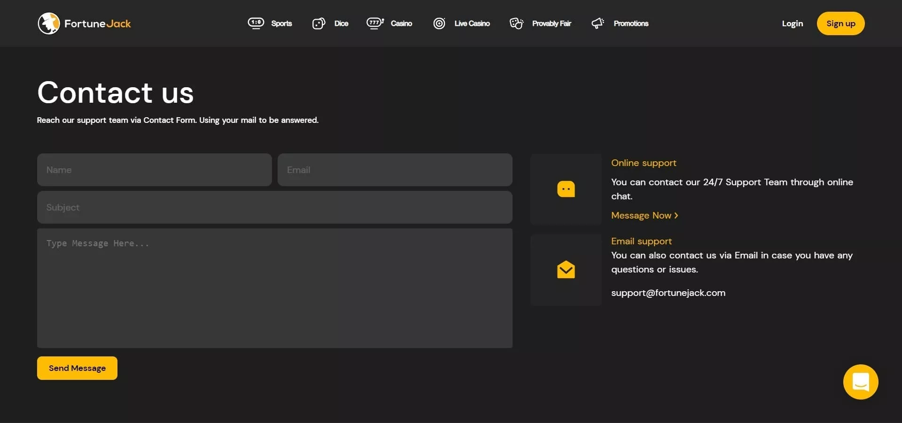Click the email support envelope icon

[x=566, y=270]
